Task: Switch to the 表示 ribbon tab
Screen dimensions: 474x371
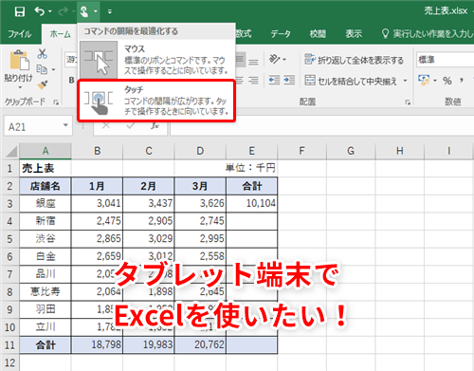Action: click(354, 33)
